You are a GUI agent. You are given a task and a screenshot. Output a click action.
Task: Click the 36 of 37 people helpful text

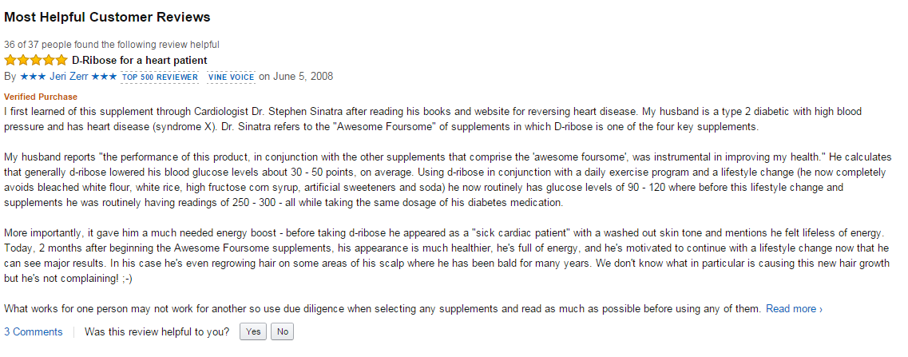coord(112,45)
